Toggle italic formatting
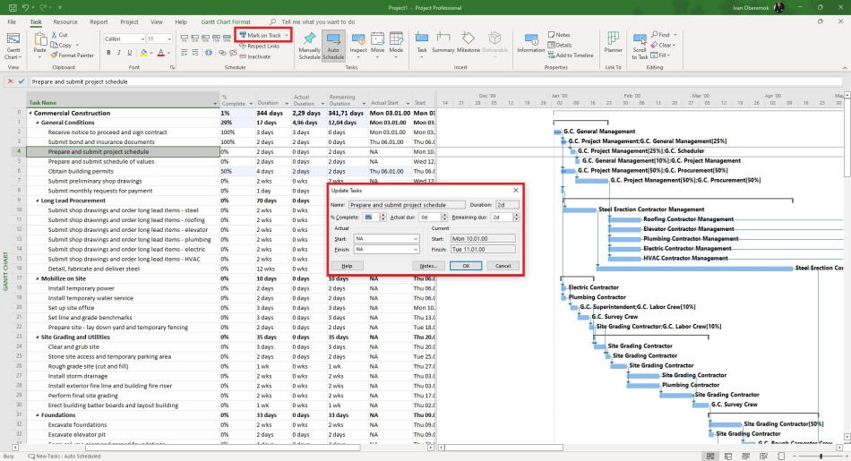 119,53
